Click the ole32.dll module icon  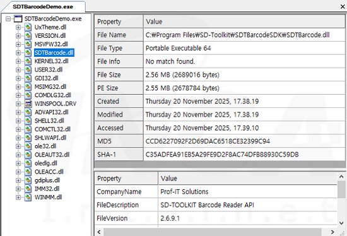click(28, 146)
